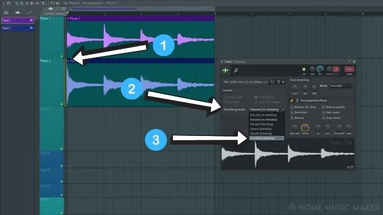This screenshot has height=215, width=383.
Task: Mute the Piano 2 track via its green dot
Action: [61, 104]
